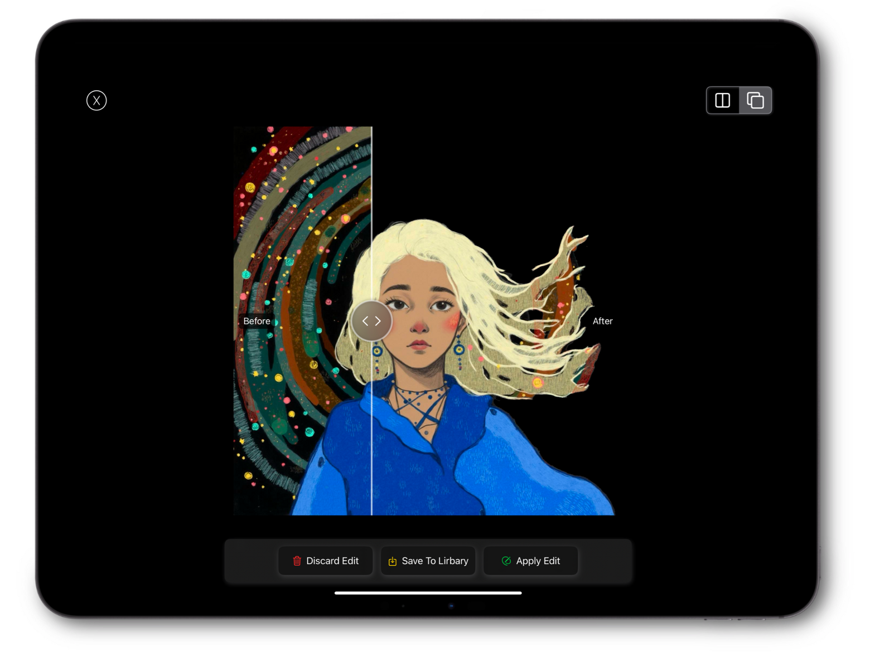Close the comparison view with the X button
This screenshot has width=870, height=652.
[96, 100]
